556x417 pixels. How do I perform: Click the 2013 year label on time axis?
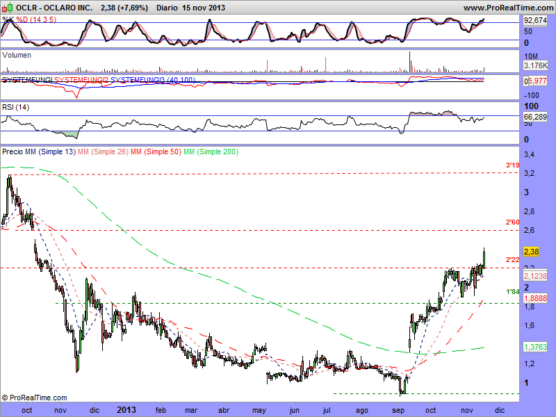126,410
